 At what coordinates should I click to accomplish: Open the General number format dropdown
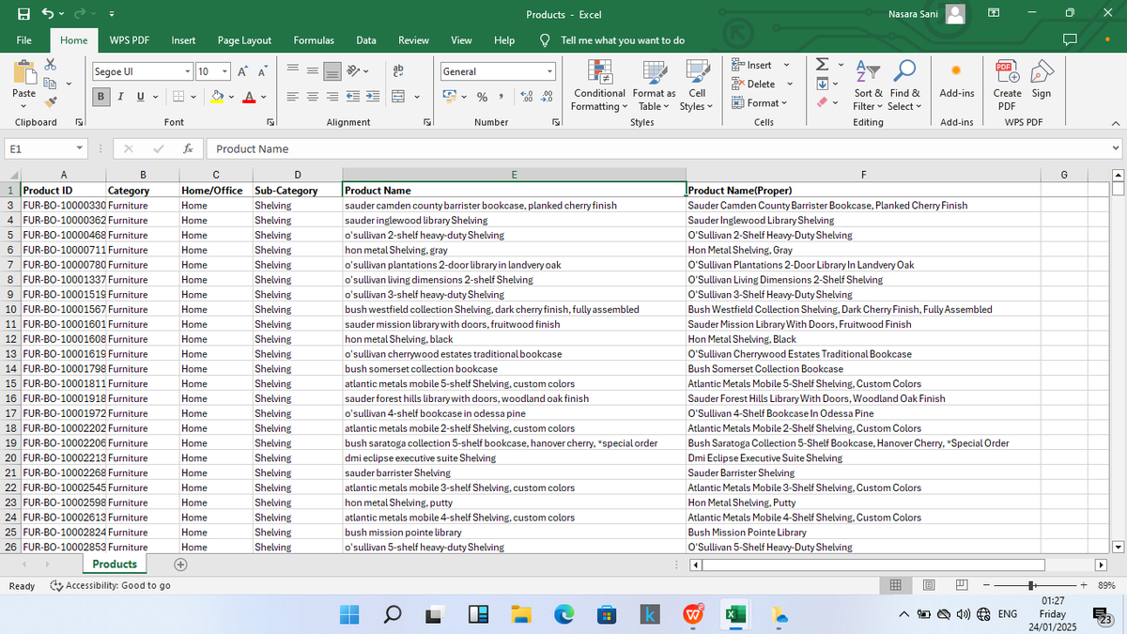pos(550,71)
